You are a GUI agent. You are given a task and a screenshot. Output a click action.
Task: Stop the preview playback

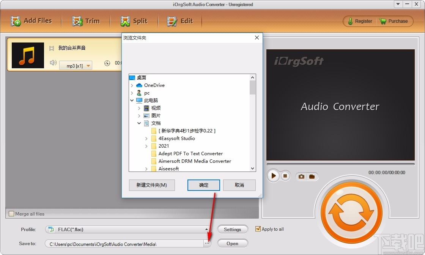coord(285,176)
